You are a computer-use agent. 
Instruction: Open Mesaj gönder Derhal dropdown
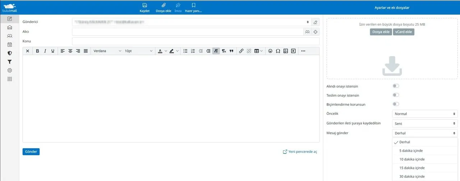coord(425,133)
